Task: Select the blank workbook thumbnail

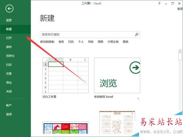Action: click(x=66, y=75)
